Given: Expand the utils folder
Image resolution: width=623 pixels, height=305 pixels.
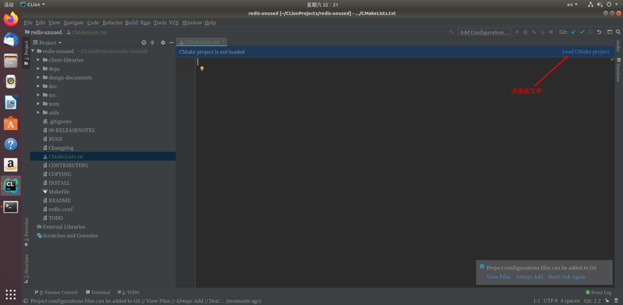Looking at the screenshot, I should (38, 113).
